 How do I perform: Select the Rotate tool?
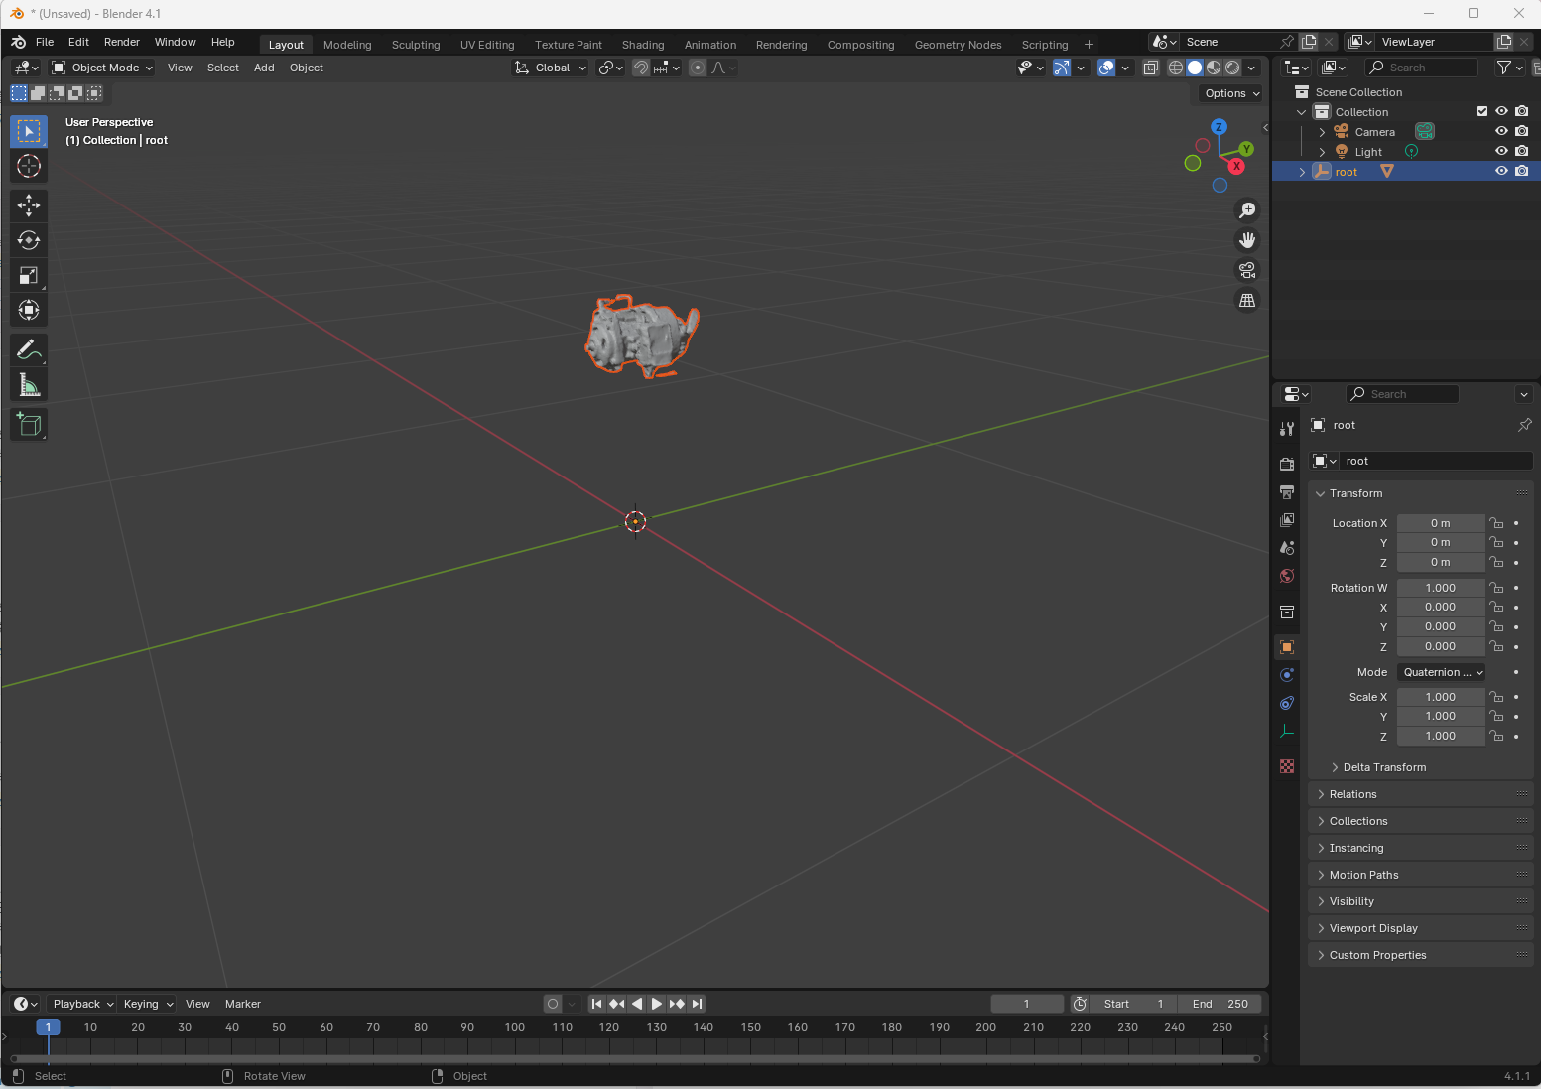pyautogui.click(x=29, y=240)
